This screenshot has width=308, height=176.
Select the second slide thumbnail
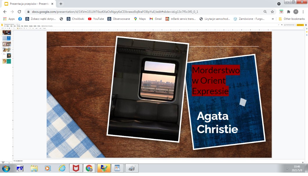pyautogui.click(x=7, y=38)
